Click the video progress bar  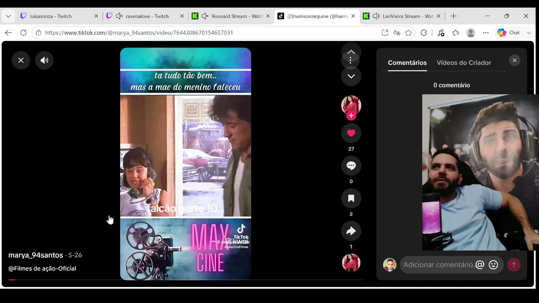tap(185, 279)
